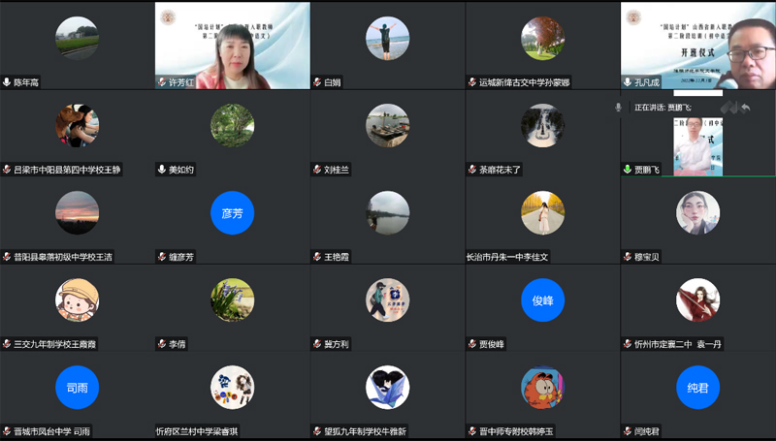Click the blue 俊峰 avatar circle
The image size is (776, 441).
(x=542, y=300)
